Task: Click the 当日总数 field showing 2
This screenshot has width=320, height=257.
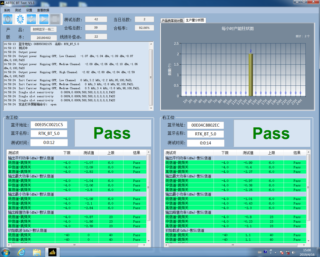Action: point(144,19)
